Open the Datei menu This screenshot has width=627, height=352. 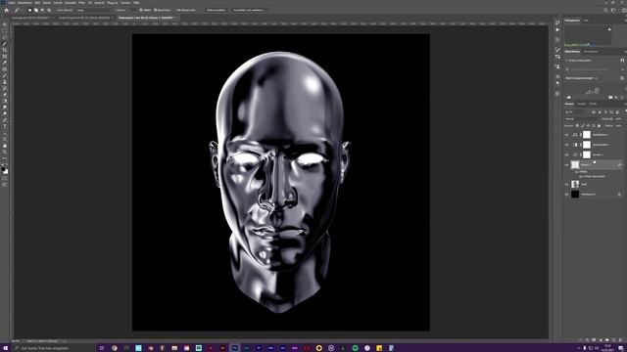12,3
